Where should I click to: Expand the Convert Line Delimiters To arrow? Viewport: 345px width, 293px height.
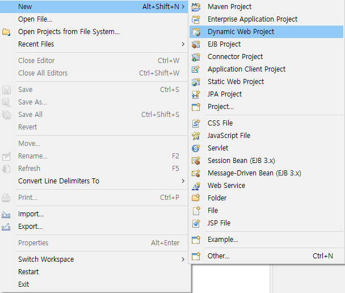point(183,181)
